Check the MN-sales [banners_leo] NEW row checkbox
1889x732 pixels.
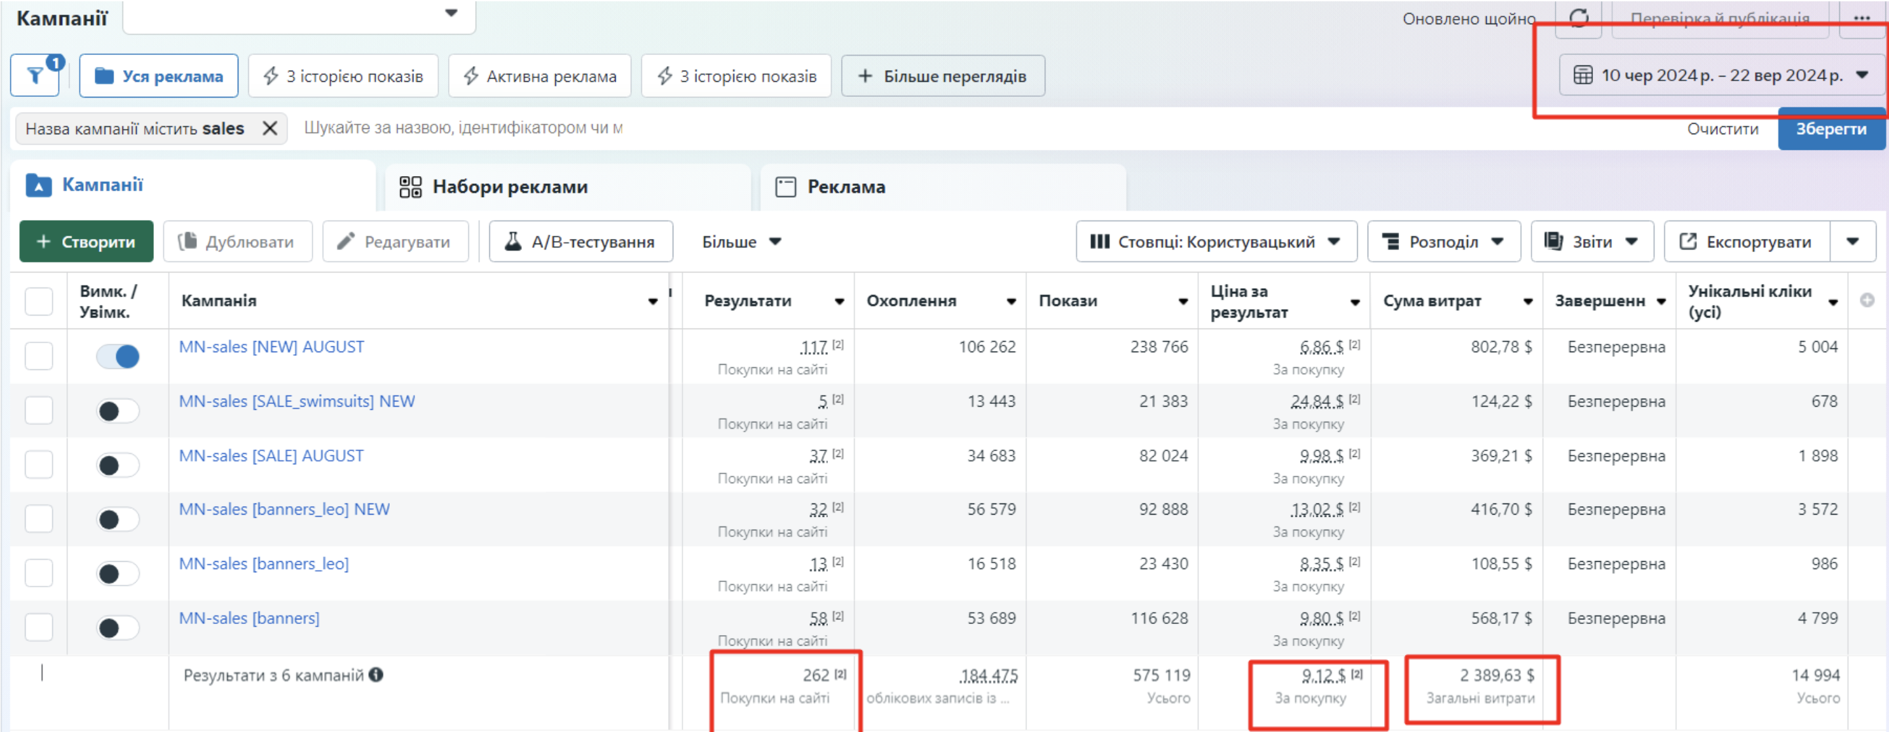pyautogui.click(x=39, y=519)
